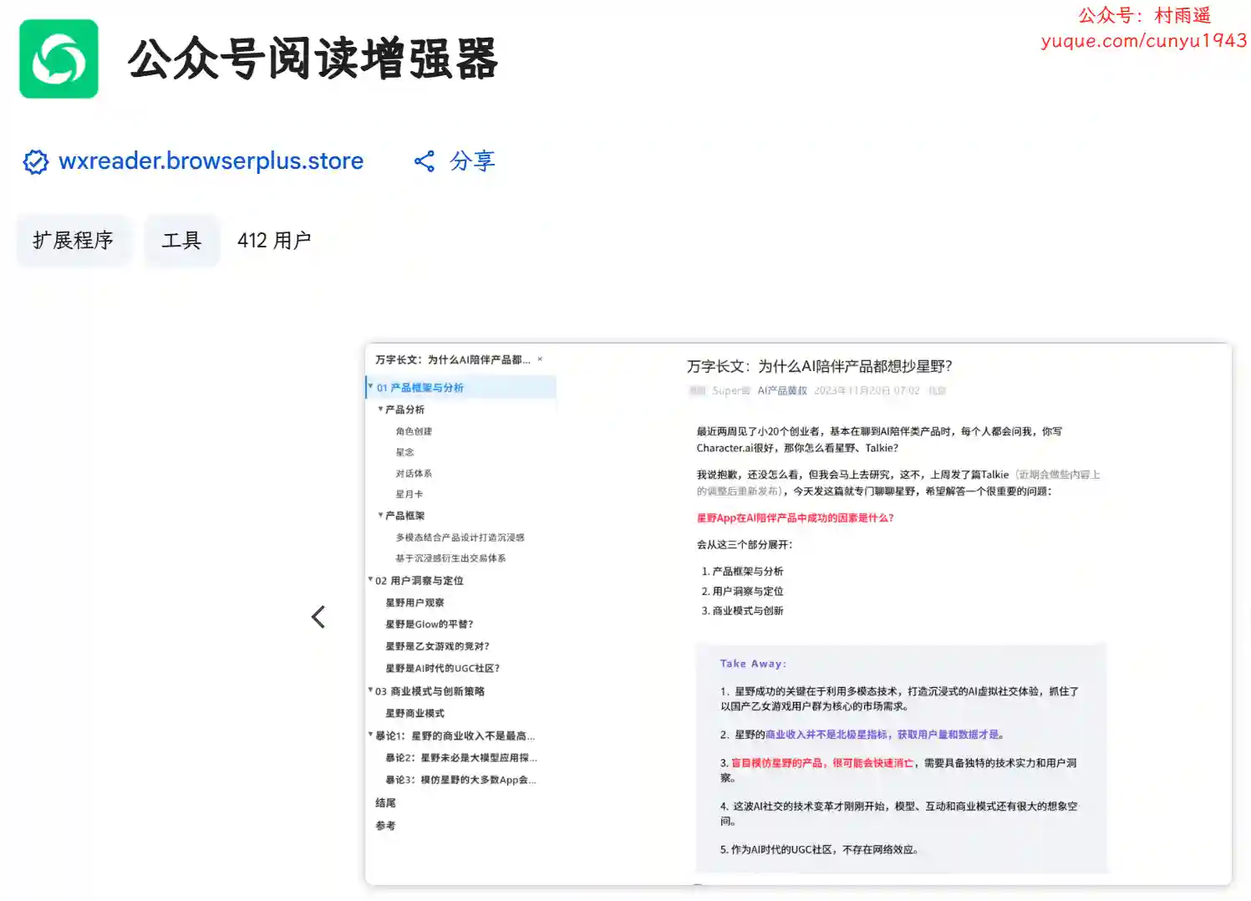Open 星野商业模式 outline entry
This screenshot has width=1251, height=901.
click(x=414, y=713)
